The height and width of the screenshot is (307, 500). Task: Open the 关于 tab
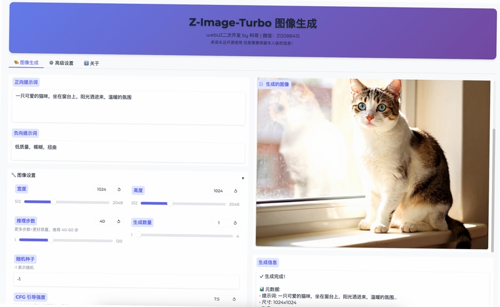(91, 64)
